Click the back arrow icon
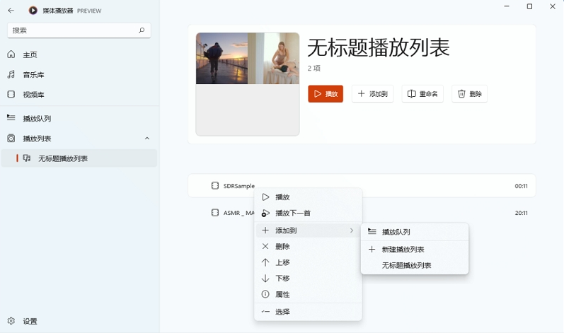Screen dimensions: 564x333 point(11,11)
